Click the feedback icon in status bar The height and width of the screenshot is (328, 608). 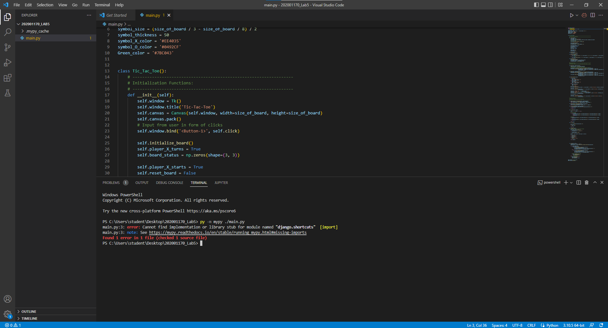[x=592, y=325]
